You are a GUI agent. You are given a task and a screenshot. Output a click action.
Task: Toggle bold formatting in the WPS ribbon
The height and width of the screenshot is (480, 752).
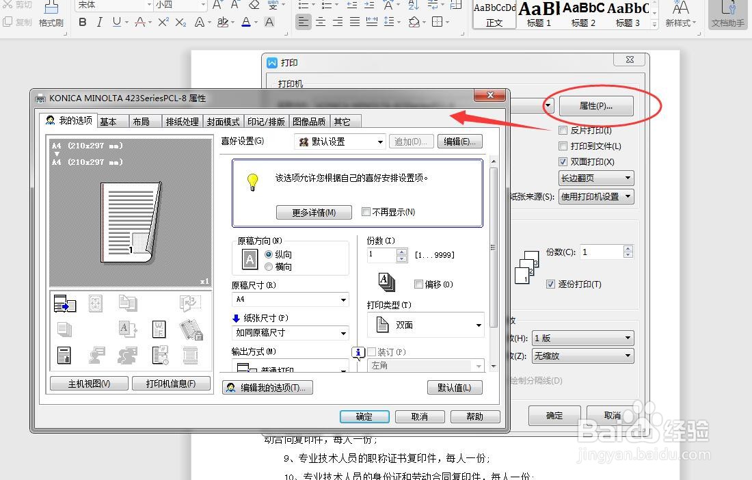click(x=82, y=23)
